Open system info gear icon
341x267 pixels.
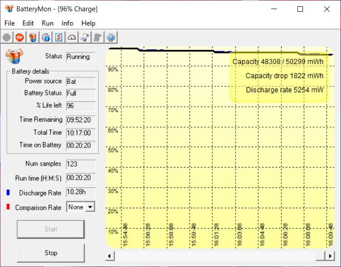pos(46,38)
